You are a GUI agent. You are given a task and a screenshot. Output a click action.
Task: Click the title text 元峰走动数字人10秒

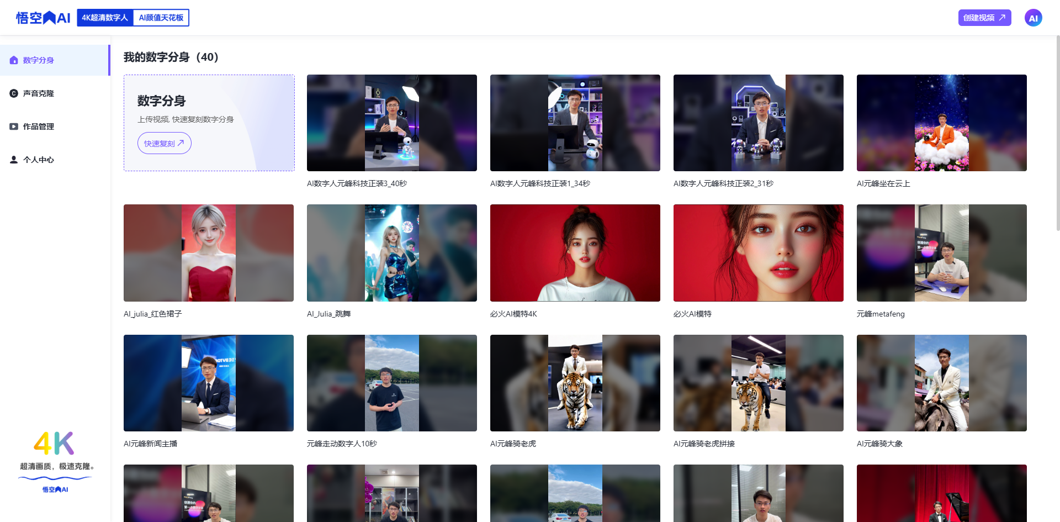[342, 444]
